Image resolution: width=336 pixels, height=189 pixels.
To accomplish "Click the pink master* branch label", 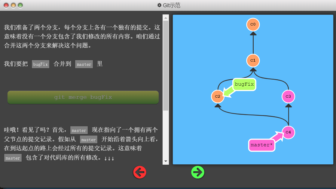I will pos(261,145).
